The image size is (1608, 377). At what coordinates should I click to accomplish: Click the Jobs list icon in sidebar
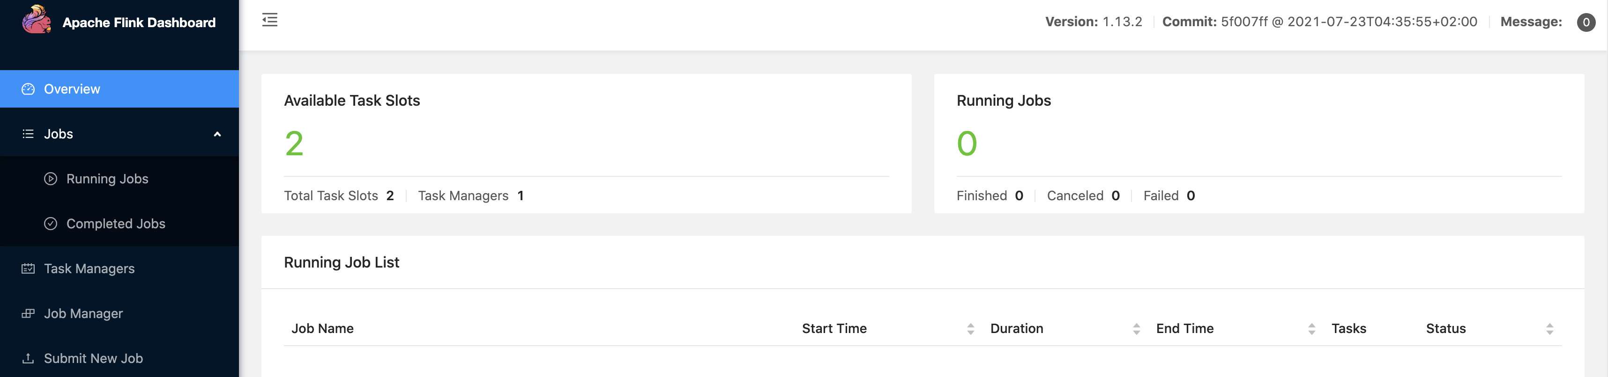tap(28, 134)
